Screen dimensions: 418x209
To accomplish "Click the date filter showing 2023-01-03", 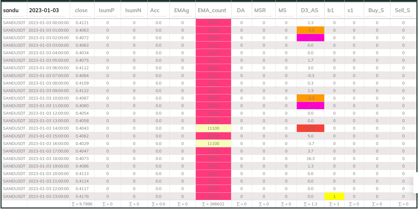I will pos(48,11).
